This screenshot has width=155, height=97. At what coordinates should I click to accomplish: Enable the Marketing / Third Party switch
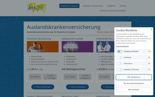point(120,70)
